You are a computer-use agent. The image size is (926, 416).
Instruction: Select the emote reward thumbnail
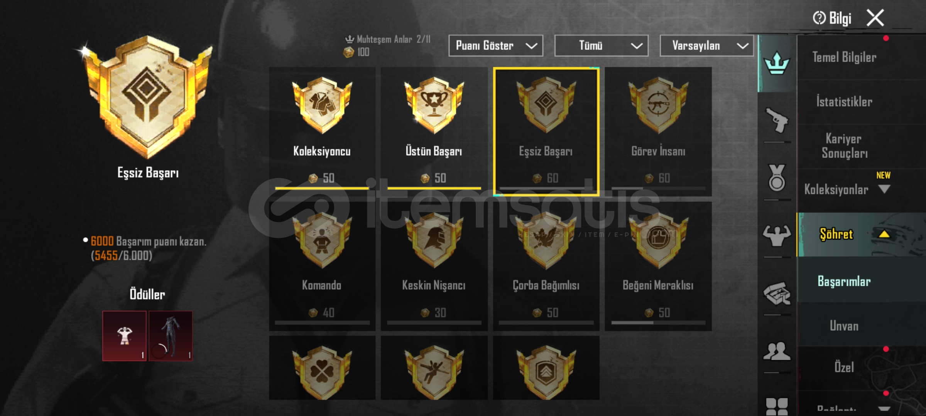tap(124, 336)
